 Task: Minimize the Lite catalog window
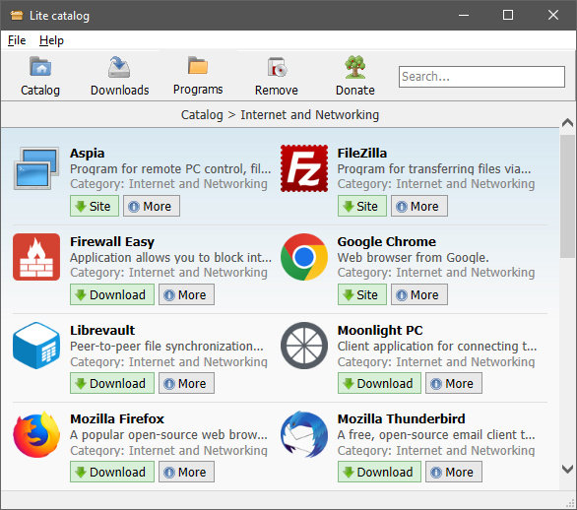click(x=464, y=15)
